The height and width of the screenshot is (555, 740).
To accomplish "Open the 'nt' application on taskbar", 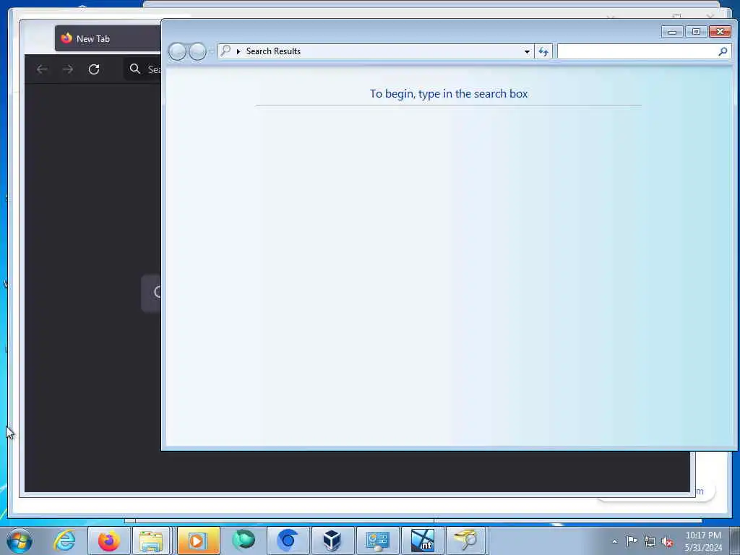I will pyautogui.click(x=422, y=541).
